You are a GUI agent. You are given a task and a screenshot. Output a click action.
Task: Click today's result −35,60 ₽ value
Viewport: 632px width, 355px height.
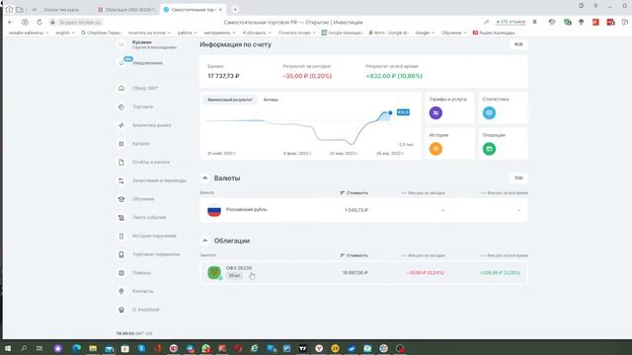click(x=307, y=76)
